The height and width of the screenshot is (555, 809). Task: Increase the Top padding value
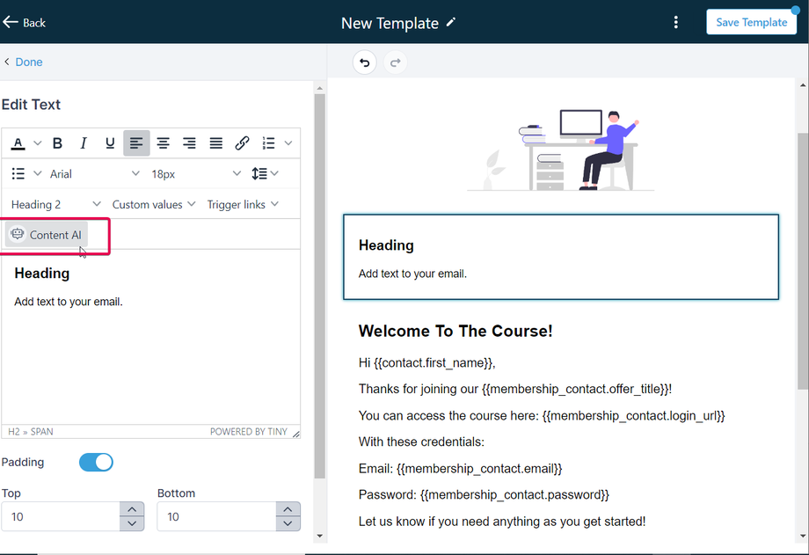click(x=132, y=509)
